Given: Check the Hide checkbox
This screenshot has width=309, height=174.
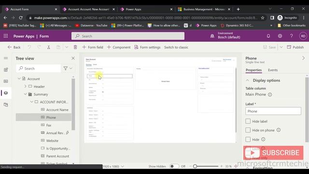Looking at the screenshot, I should click(x=248, y=140).
